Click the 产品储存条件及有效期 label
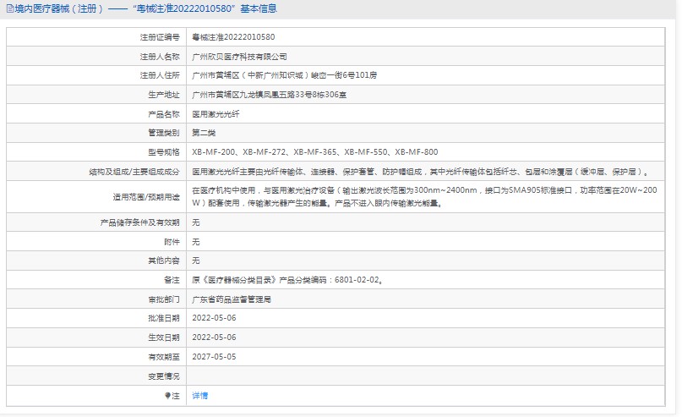This screenshot has height=417, width=682. tap(139, 222)
